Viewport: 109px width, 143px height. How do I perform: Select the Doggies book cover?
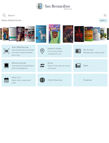click(41, 34)
